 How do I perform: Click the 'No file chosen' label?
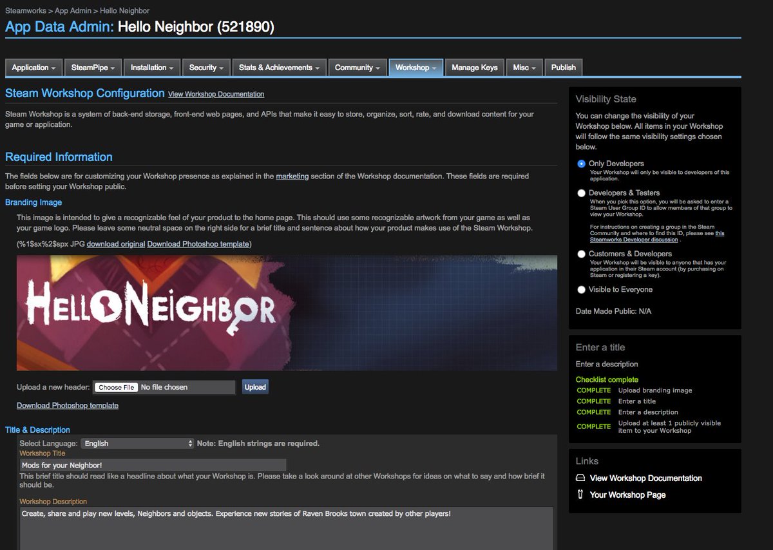(164, 387)
